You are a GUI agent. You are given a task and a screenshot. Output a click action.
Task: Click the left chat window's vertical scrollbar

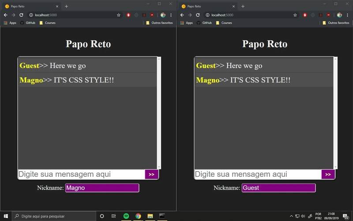pos(159,113)
